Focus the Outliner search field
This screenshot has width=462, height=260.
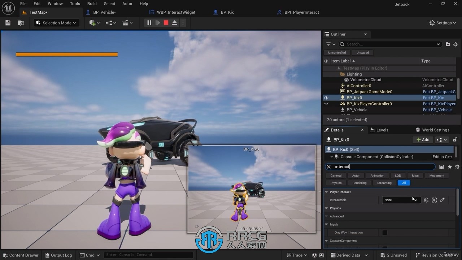tap(391, 44)
